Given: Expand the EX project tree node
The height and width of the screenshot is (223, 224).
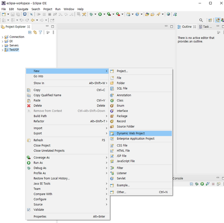Looking at the screenshot, I should [2, 41].
